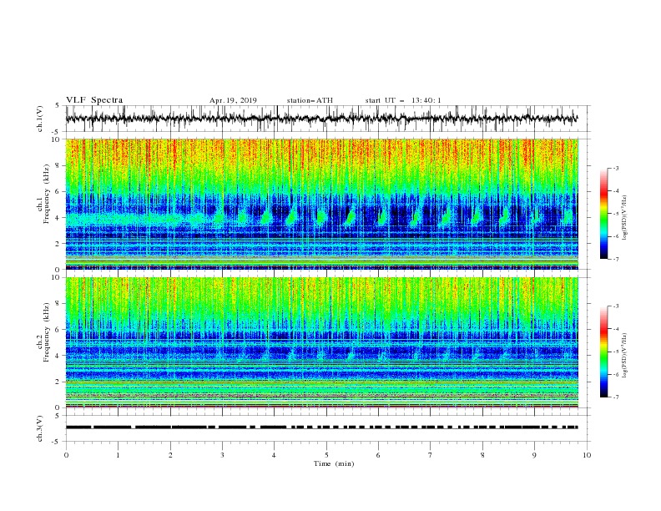661x511 pixels.
Task: Click the "6" kHz tick on ch.1 spectrogram
Action: click(x=58, y=191)
